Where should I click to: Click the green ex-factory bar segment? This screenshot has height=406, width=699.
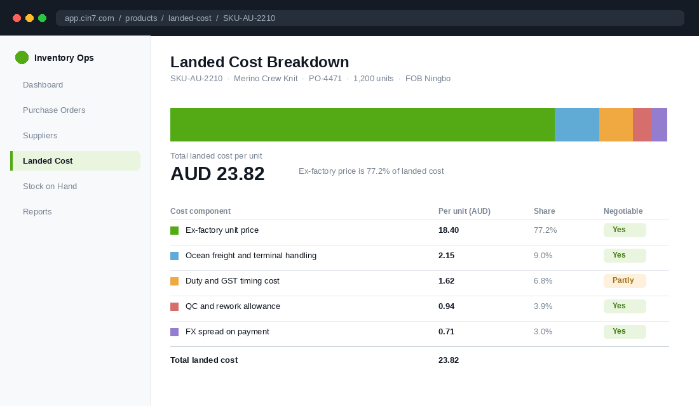(x=362, y=124)
